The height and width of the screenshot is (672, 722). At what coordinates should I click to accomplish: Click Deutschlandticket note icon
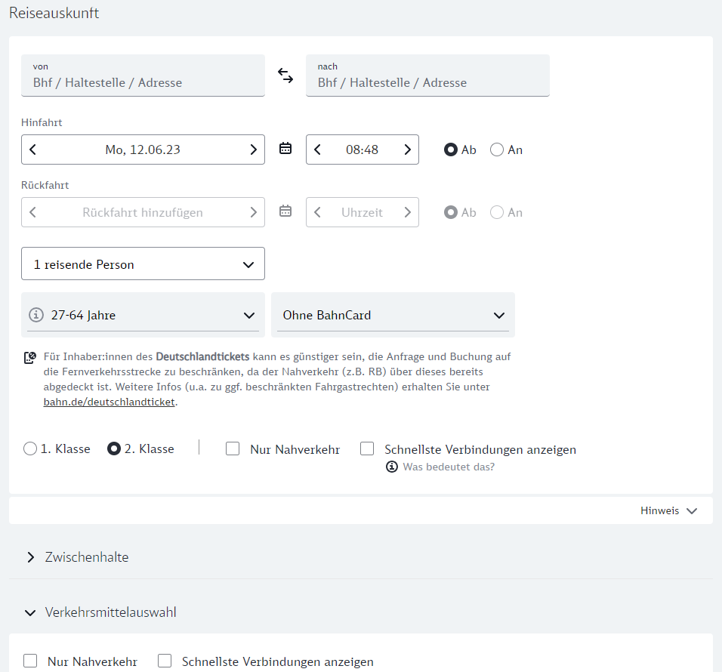click(x=30, y=358)
